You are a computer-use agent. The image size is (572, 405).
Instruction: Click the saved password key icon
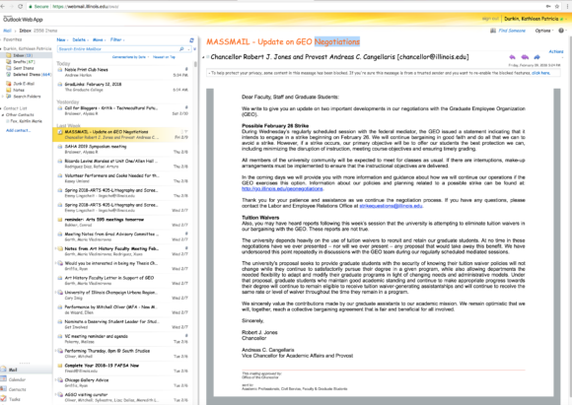click(548, 6)
